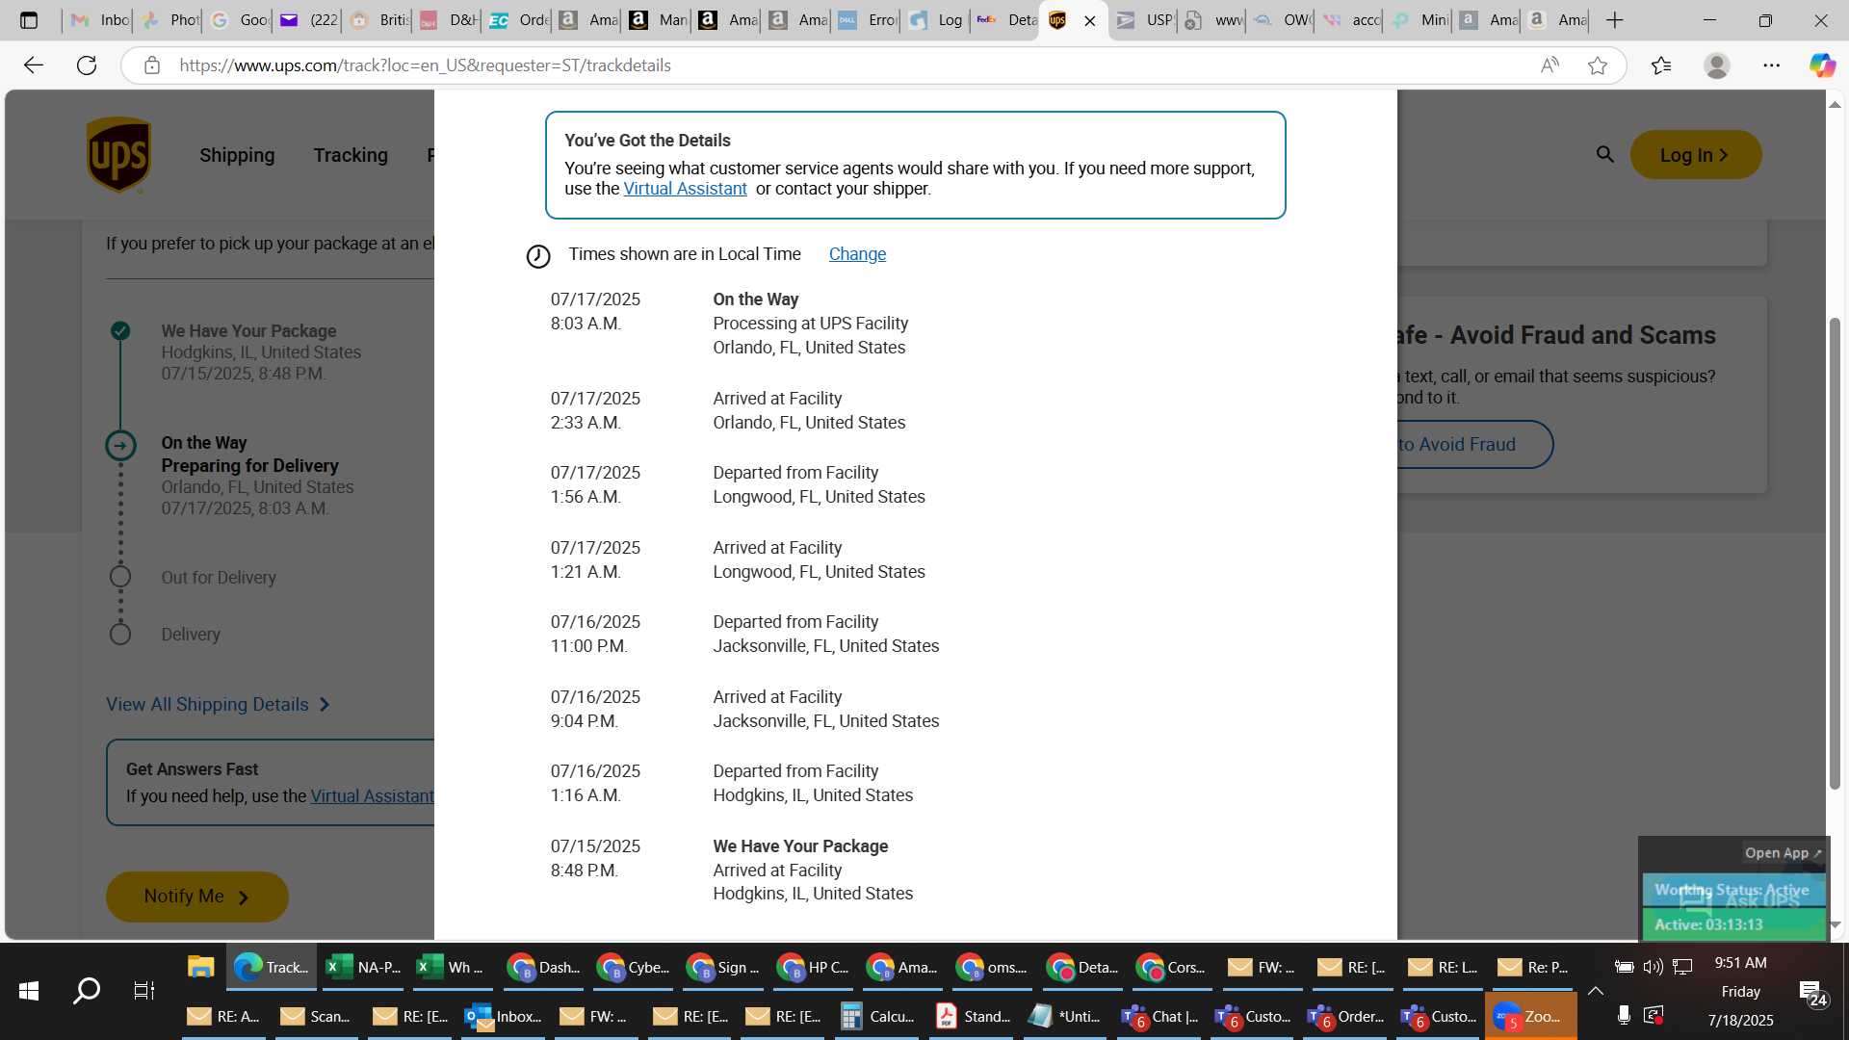Open the Tracking menu
The height and width of the screenshot is (1040, 1849).
351,155
